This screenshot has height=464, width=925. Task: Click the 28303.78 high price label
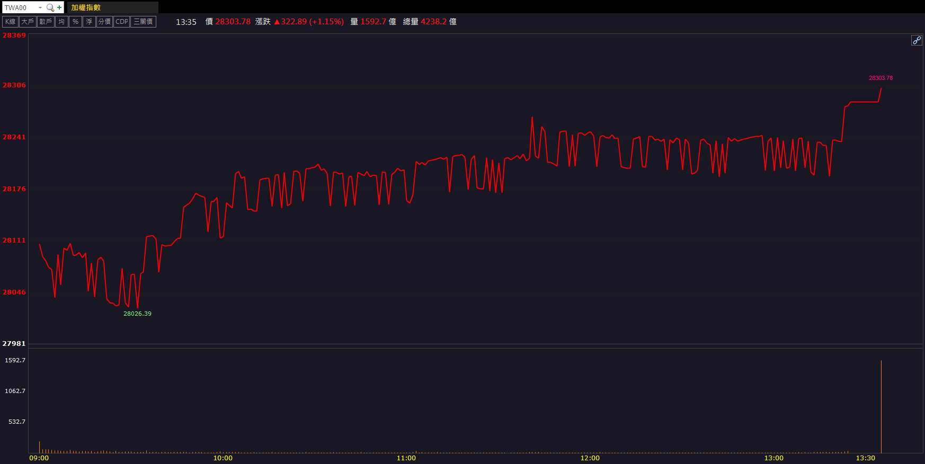(x=880, y=78)
